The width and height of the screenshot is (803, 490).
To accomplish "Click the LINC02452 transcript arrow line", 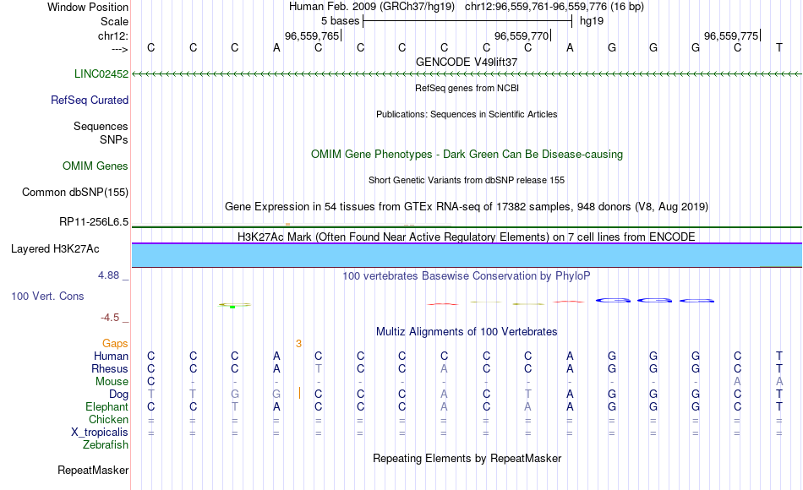I will [x=467, y=74].
